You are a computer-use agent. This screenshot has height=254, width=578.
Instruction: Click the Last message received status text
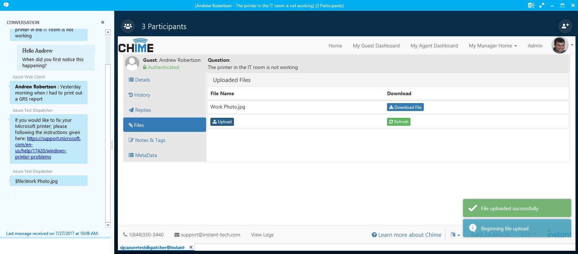click(x=52, y=234)
